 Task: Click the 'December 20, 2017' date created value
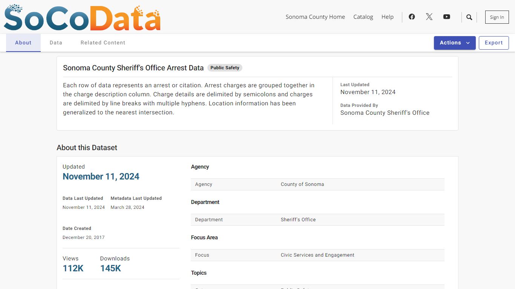click(x=84, y=237)
